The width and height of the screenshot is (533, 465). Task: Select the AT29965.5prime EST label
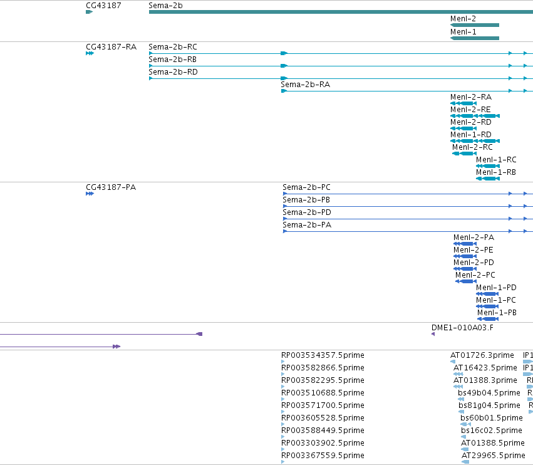(x=494, y=456)
